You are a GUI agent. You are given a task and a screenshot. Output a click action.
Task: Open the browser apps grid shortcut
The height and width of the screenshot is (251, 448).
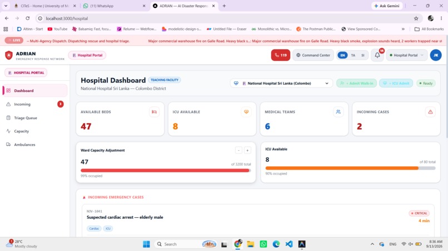pos(6,29)
